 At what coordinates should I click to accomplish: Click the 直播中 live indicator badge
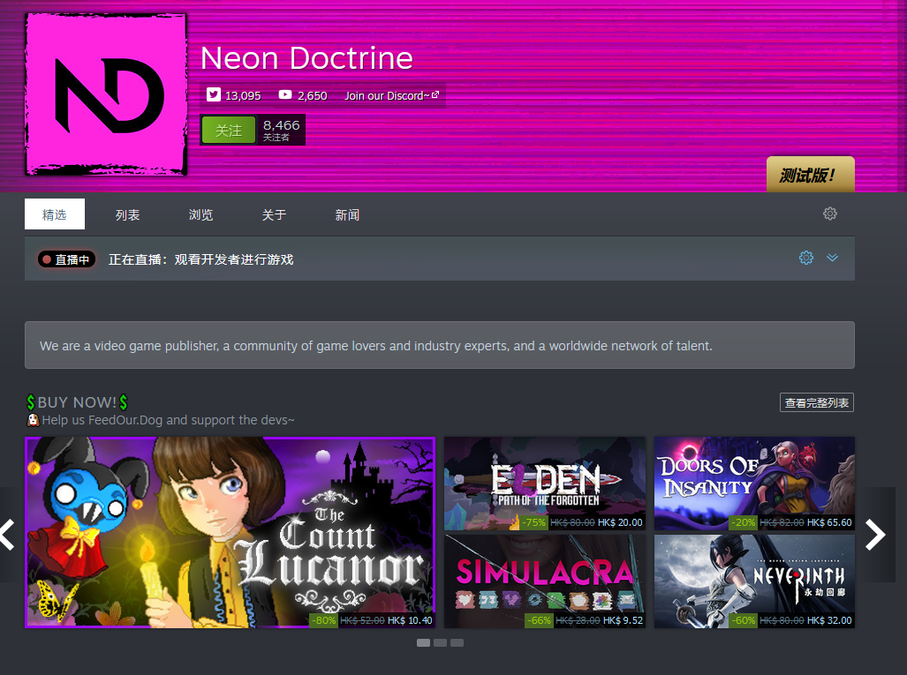coord(66,259)
